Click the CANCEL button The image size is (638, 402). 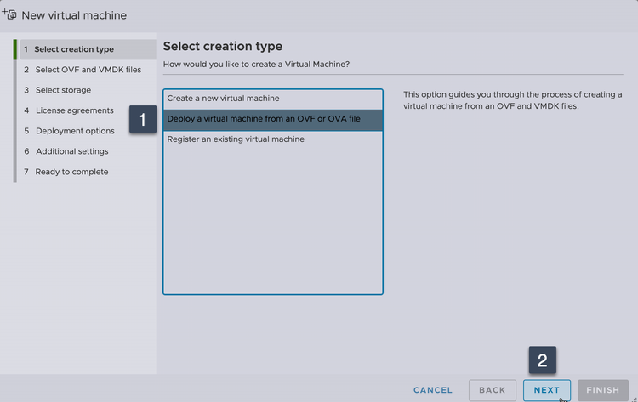433,390
